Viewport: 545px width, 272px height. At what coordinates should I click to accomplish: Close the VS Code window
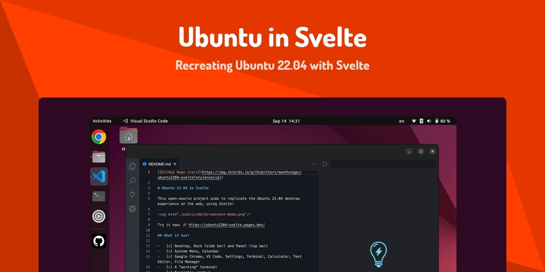click(x=432, y=151)
